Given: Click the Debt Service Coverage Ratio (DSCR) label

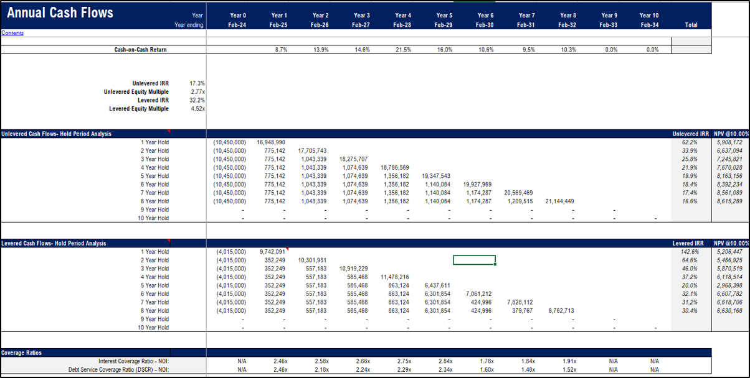Looking at the screenshot, I should click(119, 369).
